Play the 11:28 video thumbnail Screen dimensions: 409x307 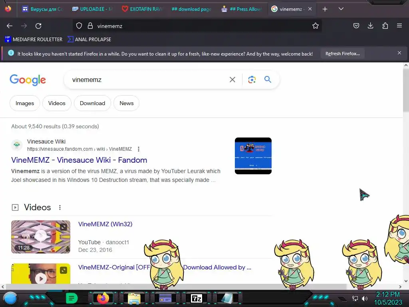[x=41, y=237]
